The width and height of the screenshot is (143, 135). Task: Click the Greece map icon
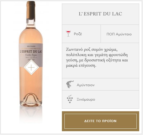pyautogui.click(x=70, y=84)
